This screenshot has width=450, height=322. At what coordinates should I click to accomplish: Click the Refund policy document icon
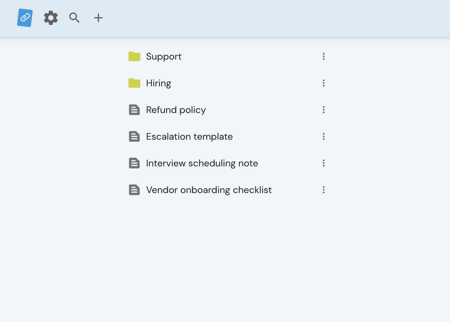click(x=134, y=110)
